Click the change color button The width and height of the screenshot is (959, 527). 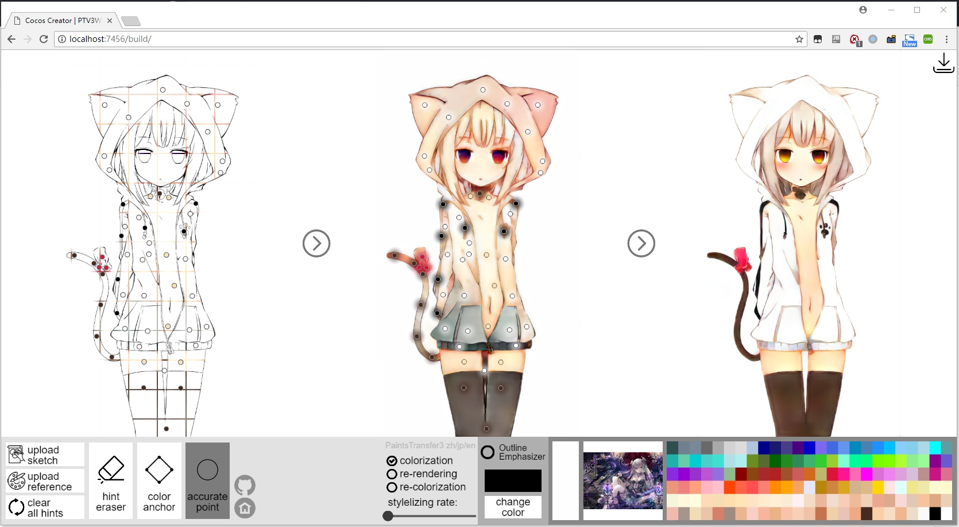tap(513, 507)
